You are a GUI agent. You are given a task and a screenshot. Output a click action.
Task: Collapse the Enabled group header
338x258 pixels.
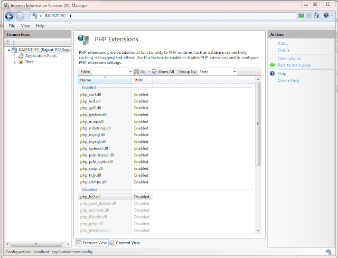point(89,88)
